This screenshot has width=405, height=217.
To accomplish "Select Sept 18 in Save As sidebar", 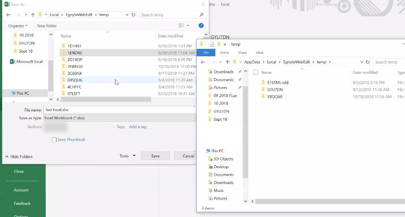I will click(26, 51).
